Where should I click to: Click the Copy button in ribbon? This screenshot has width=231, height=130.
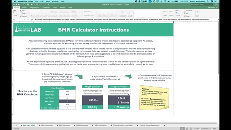[x=24, y=13]
